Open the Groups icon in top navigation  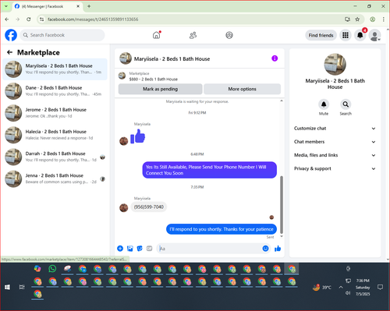tap(229, 35)
